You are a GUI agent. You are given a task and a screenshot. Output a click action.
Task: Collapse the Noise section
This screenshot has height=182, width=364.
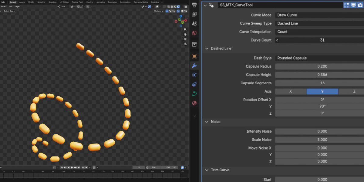point(207,122)
